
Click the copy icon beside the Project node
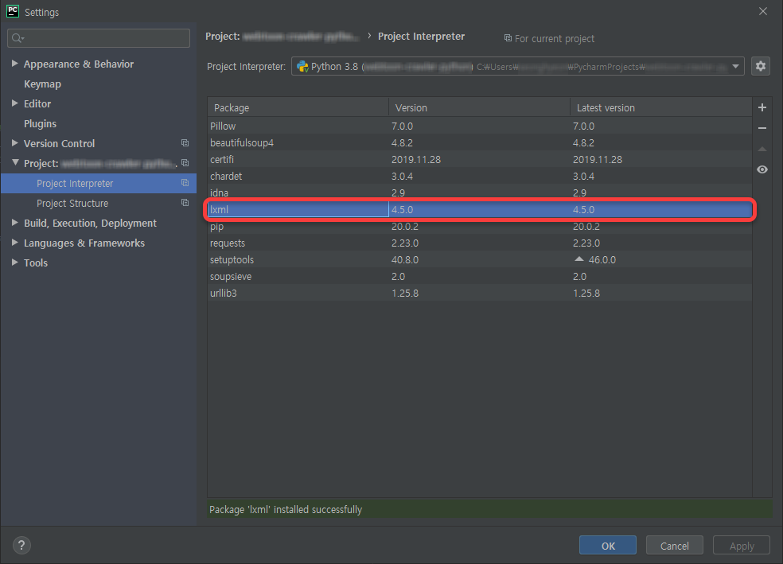pos(185,163)
